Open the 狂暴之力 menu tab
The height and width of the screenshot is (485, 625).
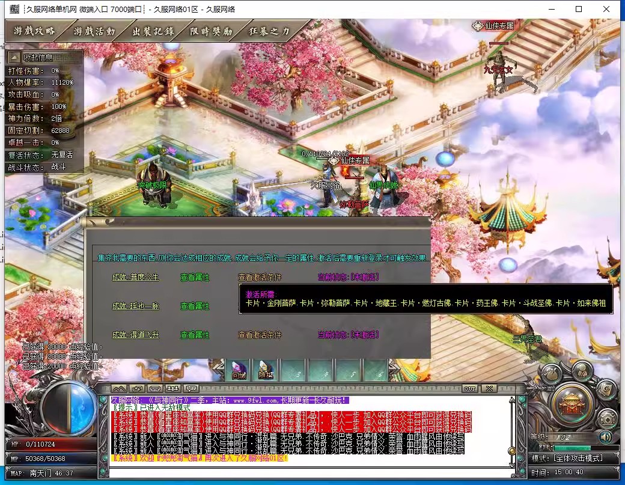[269, 31]
